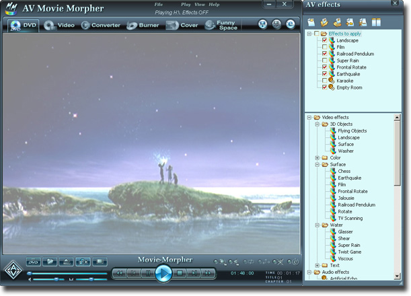The width and height of the screenshot is (411, 296).
Task: Click the volume slider handle
Action: (x=56, y=279)
